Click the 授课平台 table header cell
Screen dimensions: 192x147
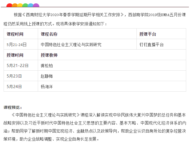pos(148,34)
